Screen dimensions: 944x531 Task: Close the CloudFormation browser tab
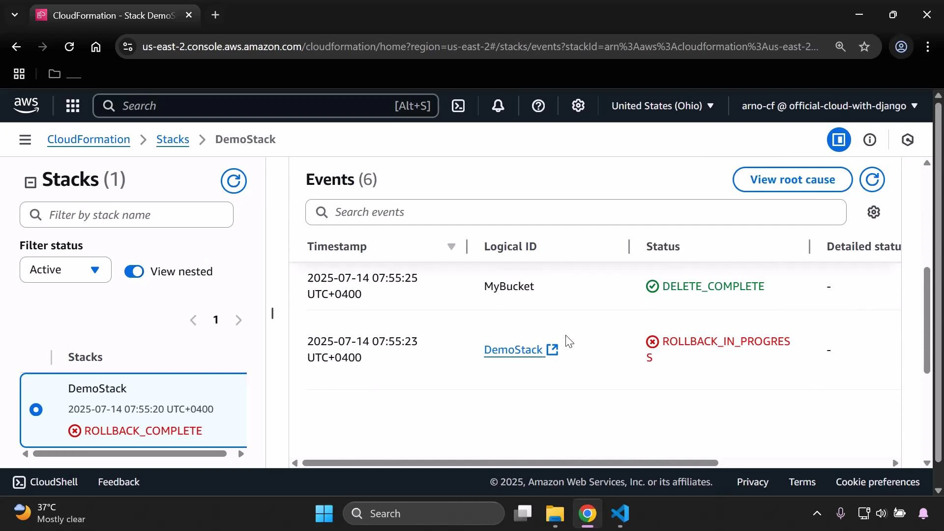(x=189, y=15)
